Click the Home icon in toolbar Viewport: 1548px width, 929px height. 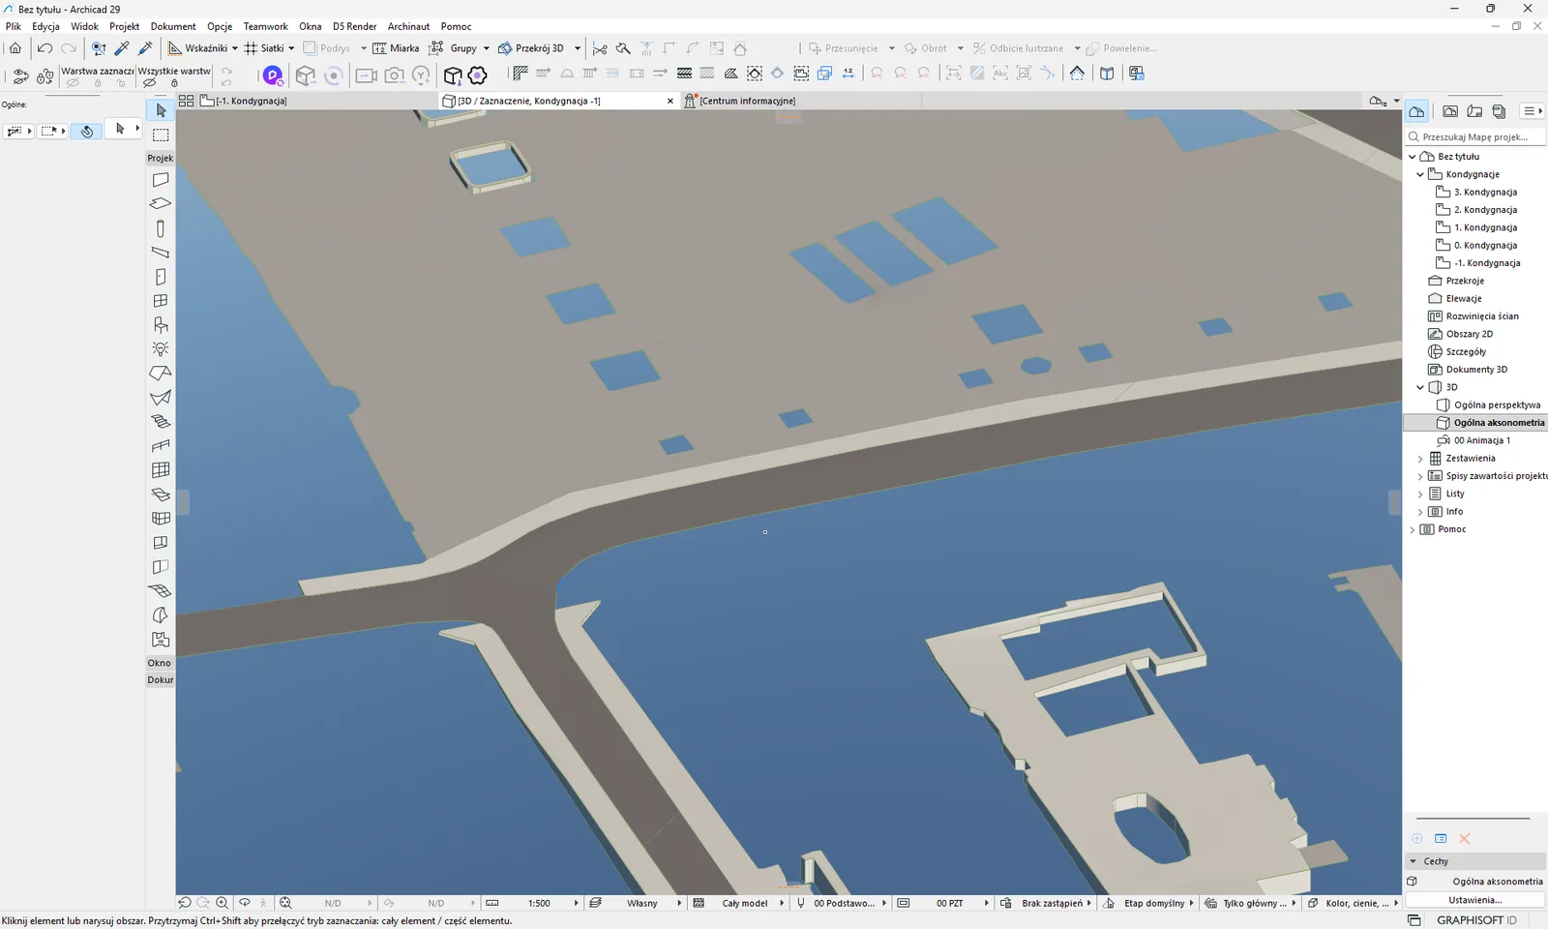point(15,47)
